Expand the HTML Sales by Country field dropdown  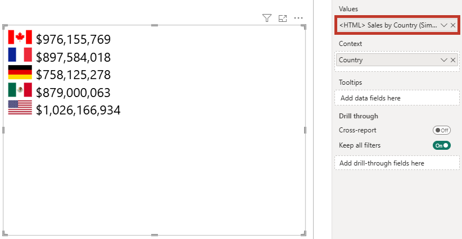click(443, 26)
